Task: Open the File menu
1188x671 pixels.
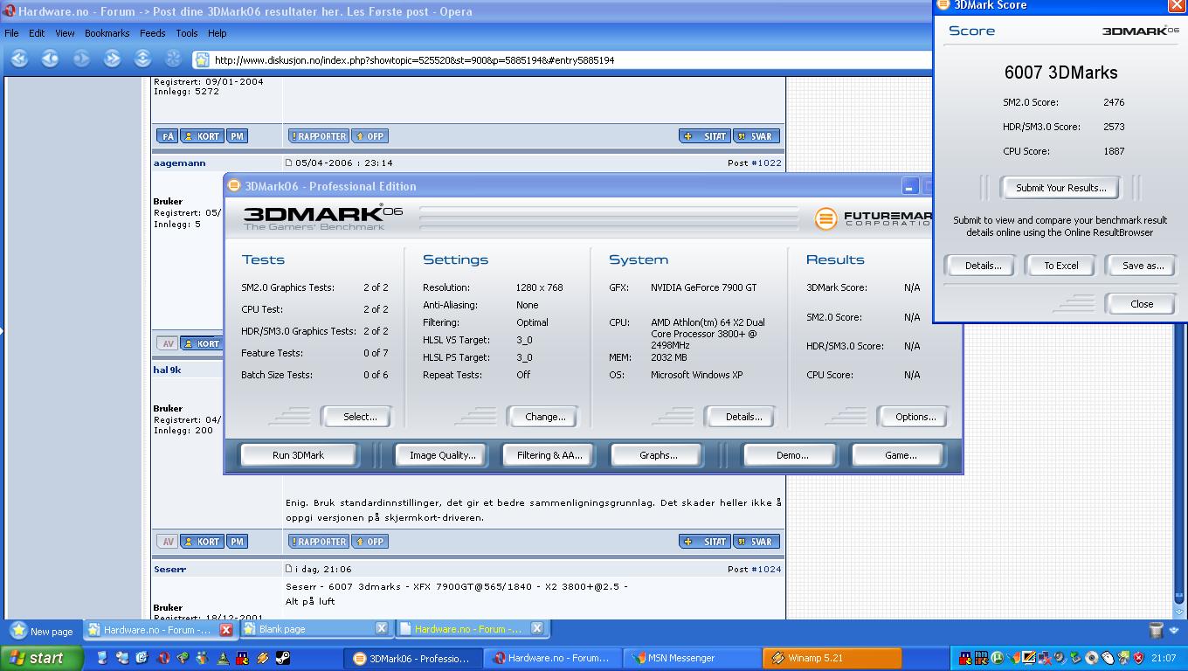Action: coord(11,33)
